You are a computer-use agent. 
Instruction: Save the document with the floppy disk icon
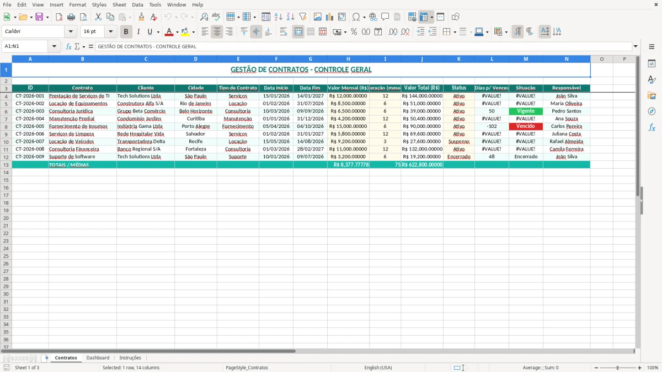[x=39, y=17]
